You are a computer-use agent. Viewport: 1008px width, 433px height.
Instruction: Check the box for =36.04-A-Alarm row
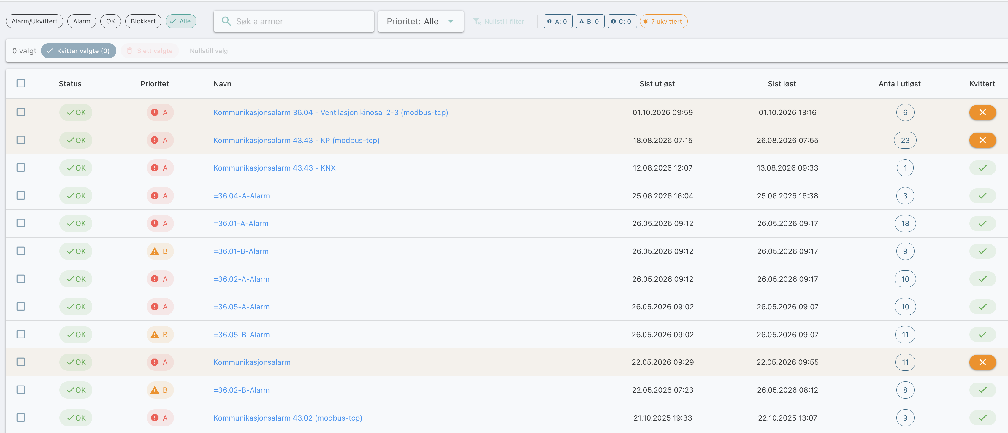click(21, 195)
